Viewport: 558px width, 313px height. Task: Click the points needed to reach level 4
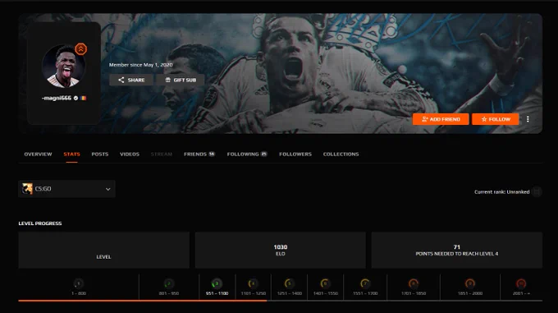click(457, 250)
